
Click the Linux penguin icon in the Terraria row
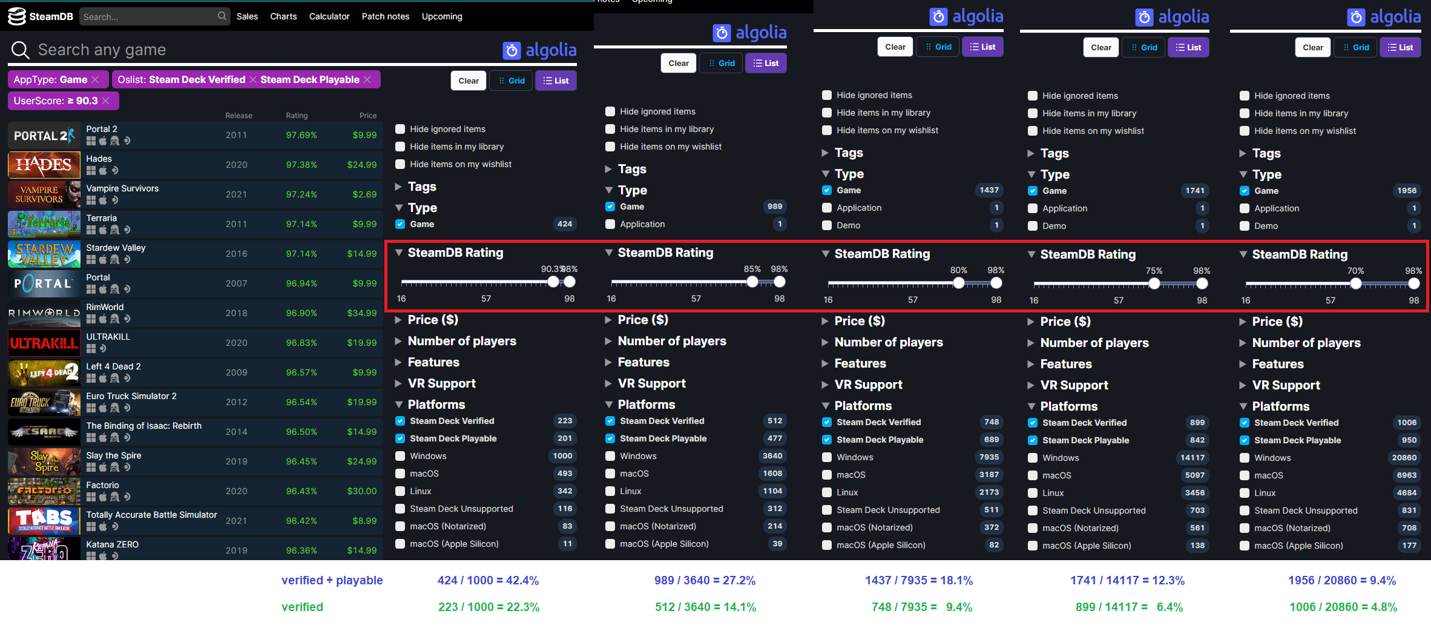(x=114, y=230)
